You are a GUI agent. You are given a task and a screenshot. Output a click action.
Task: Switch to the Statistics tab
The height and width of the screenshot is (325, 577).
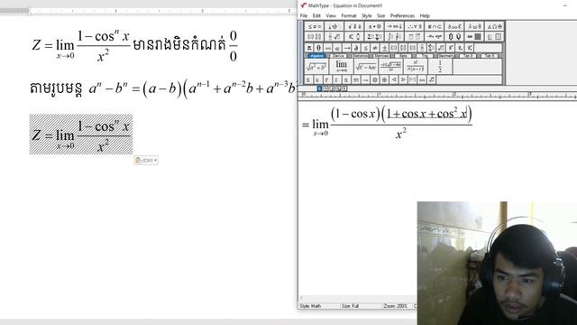(x=361, y=56)
